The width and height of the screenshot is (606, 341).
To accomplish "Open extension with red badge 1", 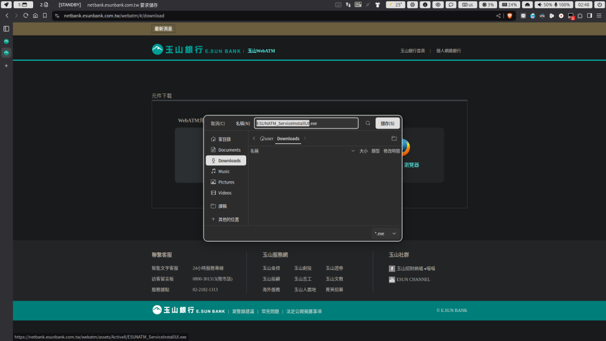I will 571,16.
